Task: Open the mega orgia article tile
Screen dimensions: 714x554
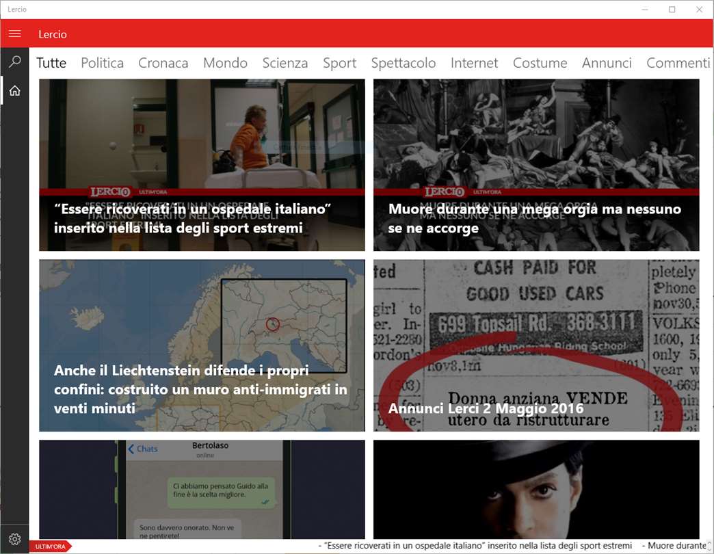Action: (536, 165)
